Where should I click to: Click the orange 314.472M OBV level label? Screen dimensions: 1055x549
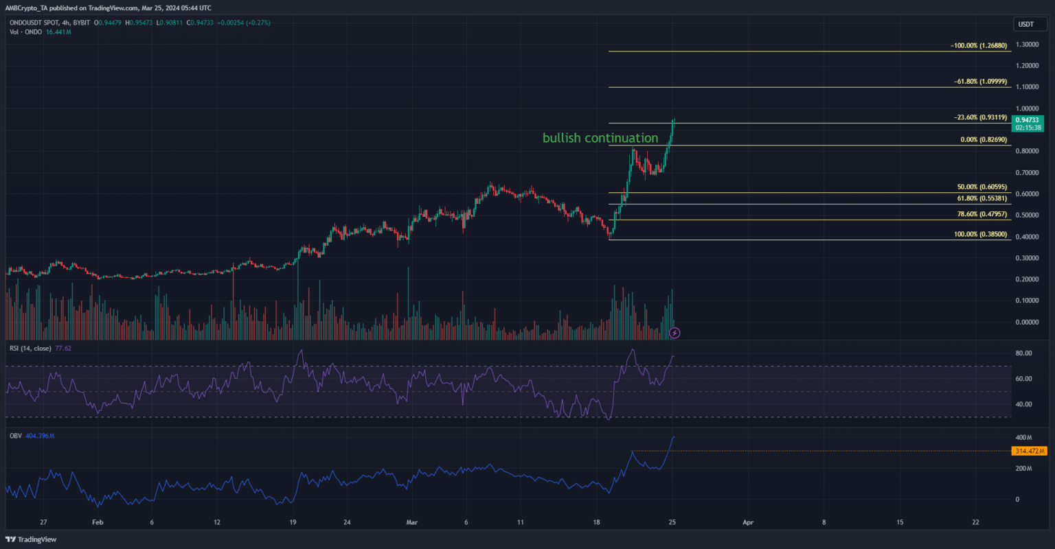tap(1028, 451)
